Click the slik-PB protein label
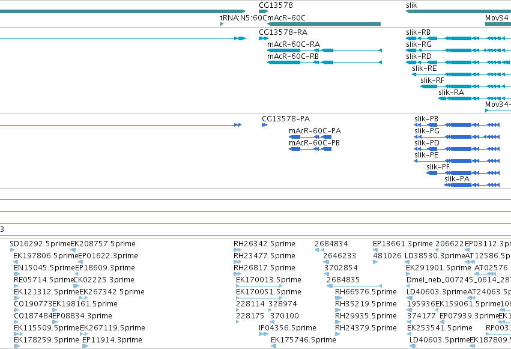 point(426,119)
